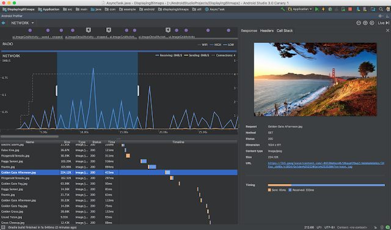Click the Make Project hammer icon
Image resolution: width=391 pixels, height=230 pixels.
pos(283,9)
